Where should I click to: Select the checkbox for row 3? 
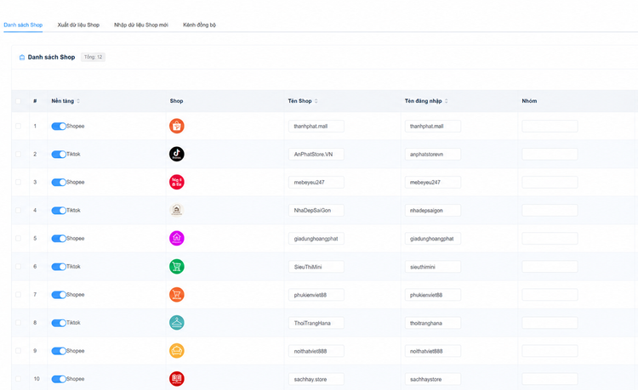click(19, 182)
